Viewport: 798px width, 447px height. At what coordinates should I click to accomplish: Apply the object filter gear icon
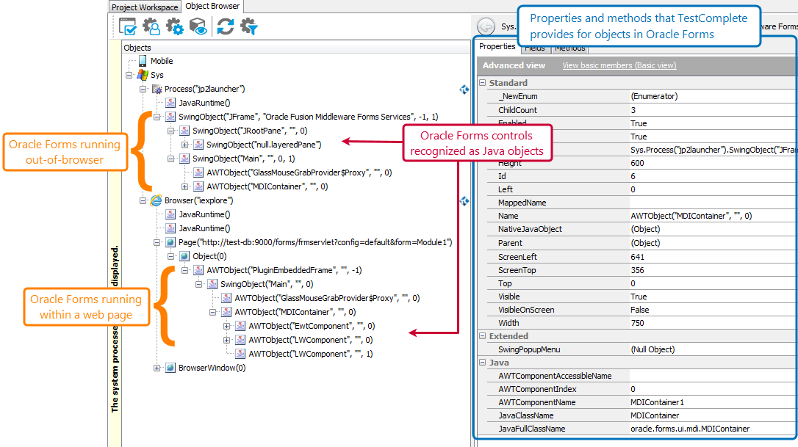coord(250,26)
